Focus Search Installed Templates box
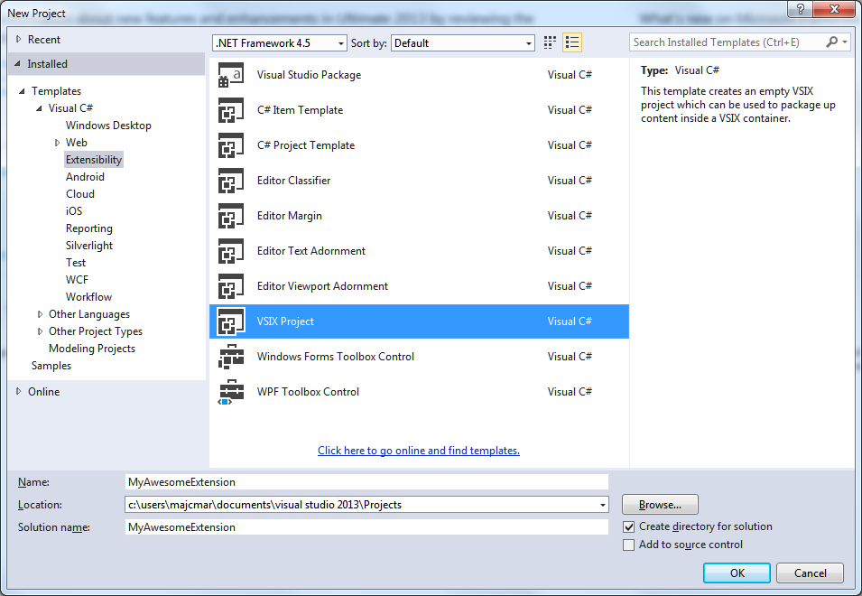Image resolution: width=862 pixels, height=596 pixels. [x=727, y=42]
